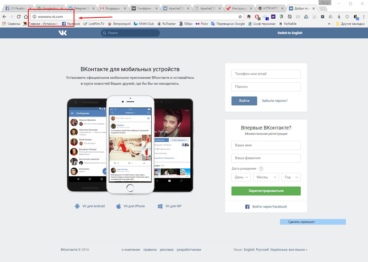368x262 pixels.
Task: Click the Сделать скриншот button
Action: 313,222
